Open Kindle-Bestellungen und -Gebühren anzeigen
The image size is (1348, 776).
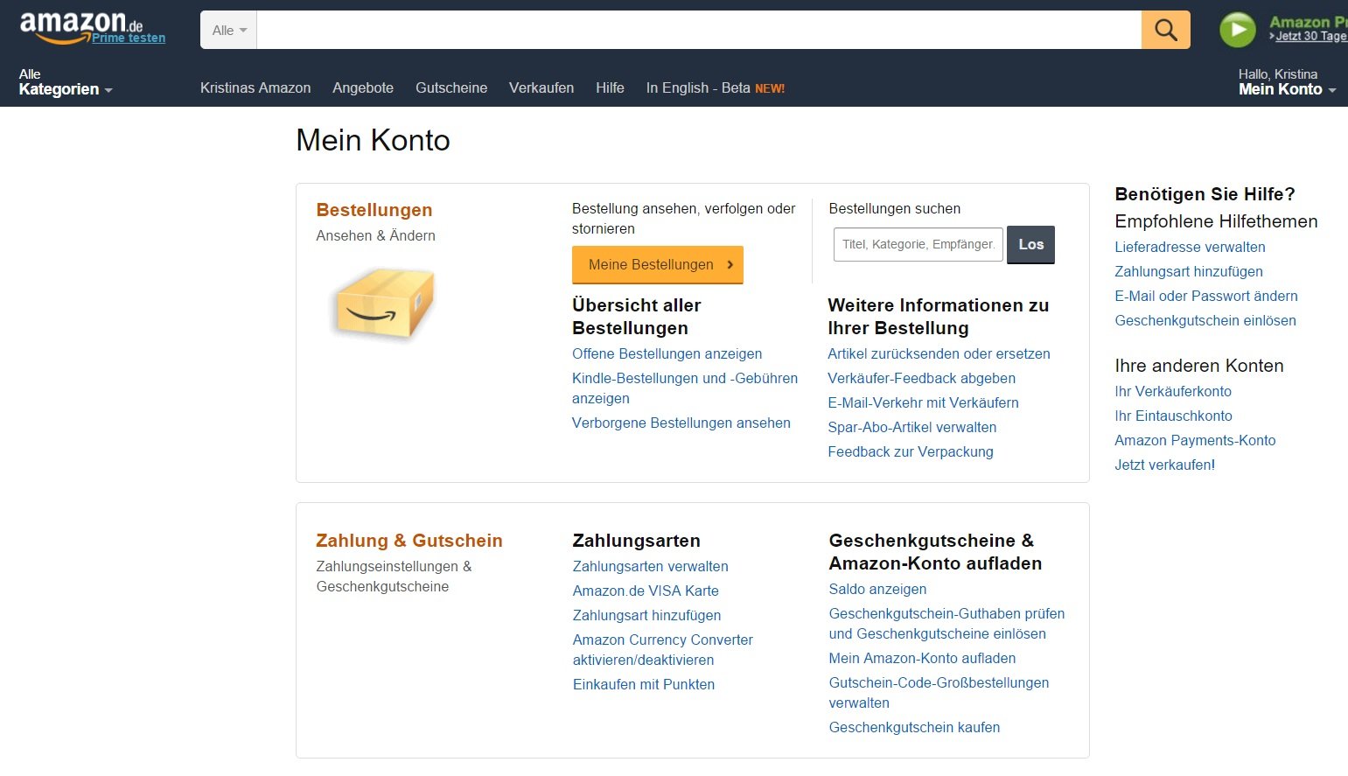pos(685,388)
